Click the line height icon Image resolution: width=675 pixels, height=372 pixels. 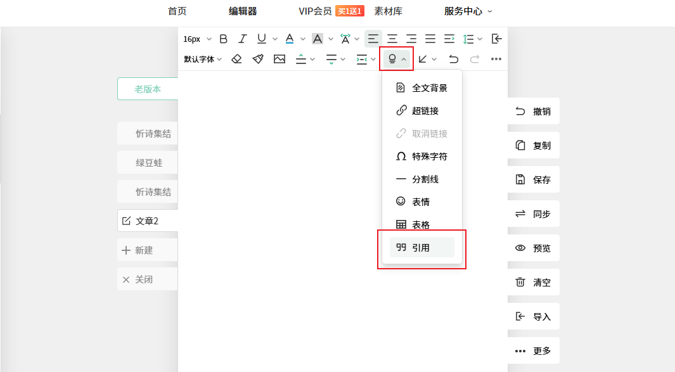pos(468,39)
